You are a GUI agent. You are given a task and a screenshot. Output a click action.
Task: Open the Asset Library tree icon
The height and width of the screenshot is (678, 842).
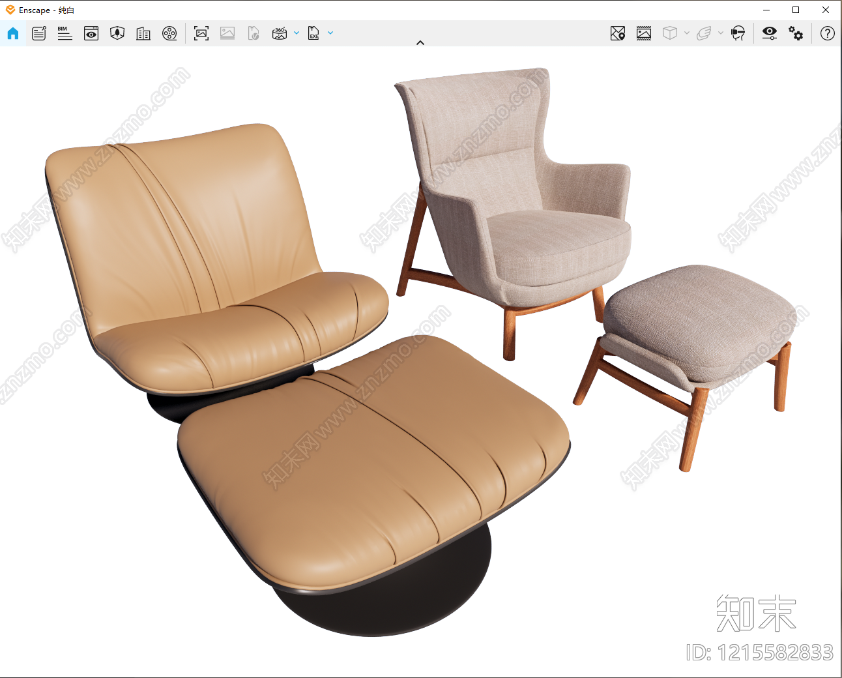pyautogui.click(x=117, y=33)
